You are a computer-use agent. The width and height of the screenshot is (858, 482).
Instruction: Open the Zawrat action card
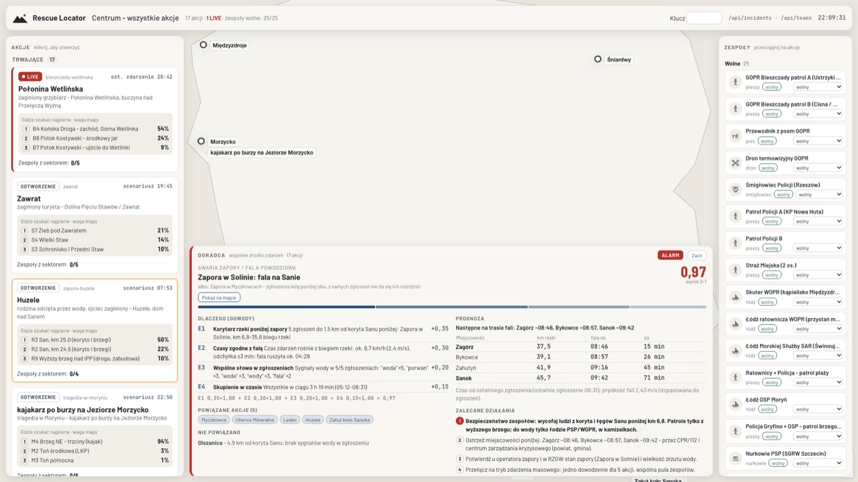[x=94, y=225]
